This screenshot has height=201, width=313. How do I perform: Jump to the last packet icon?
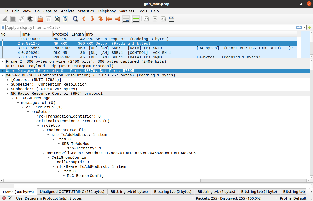pyautogui.click(x=117, y=19)
